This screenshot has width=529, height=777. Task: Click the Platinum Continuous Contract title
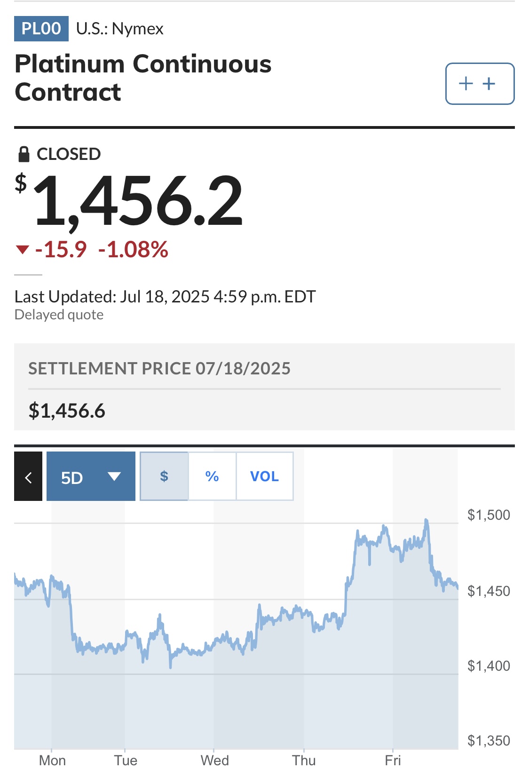coord(143,78)
